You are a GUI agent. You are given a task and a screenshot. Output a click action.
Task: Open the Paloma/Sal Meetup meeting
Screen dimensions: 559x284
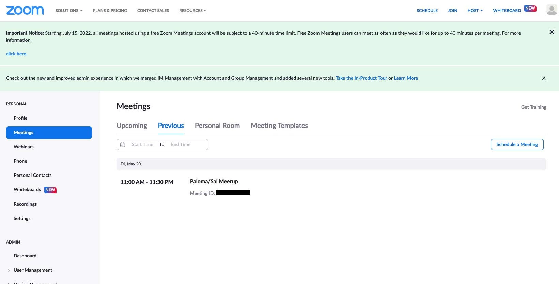(x=214, y=181)
